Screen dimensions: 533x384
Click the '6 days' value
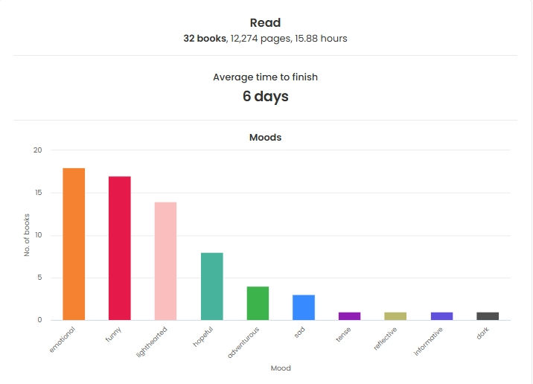pyautogui.click(x=266, y=96)
